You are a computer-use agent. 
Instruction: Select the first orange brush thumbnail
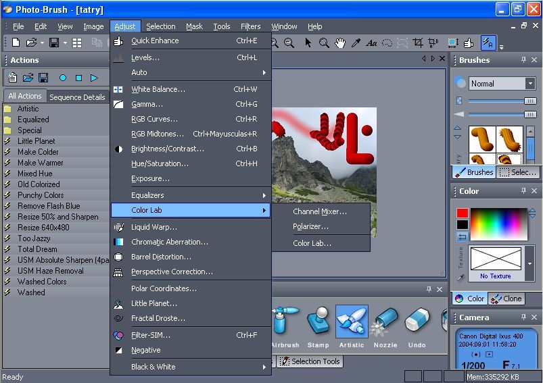pos(482,139)
